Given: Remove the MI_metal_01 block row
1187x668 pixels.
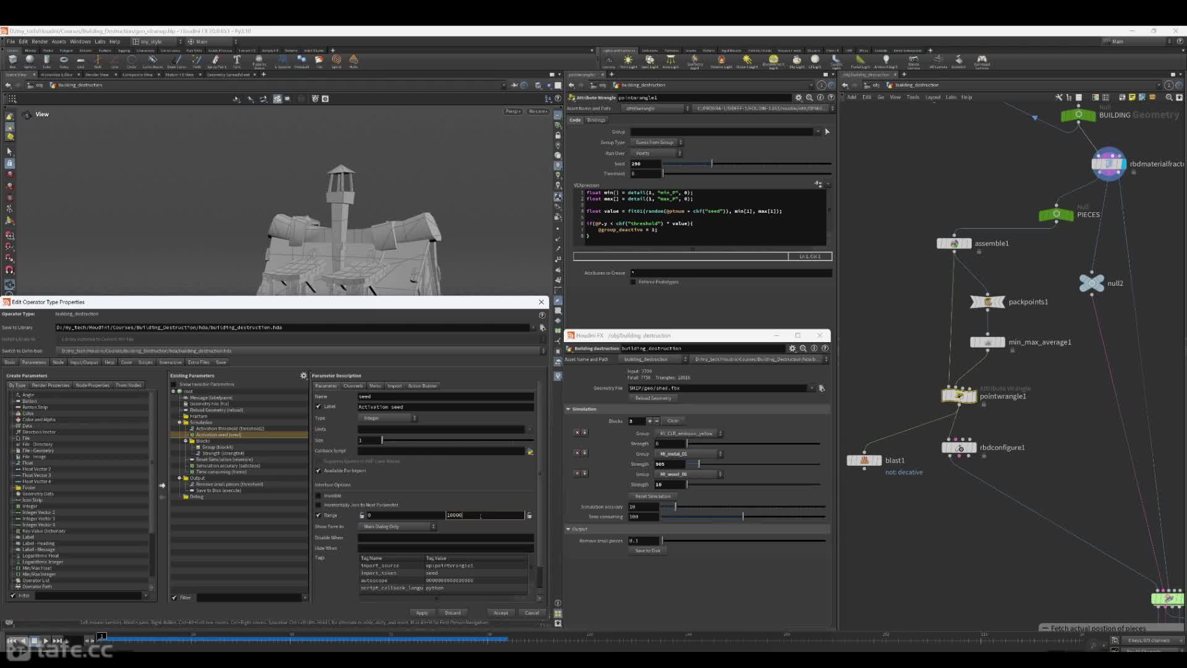Looking at the screenshot, I should pos(577,453).
